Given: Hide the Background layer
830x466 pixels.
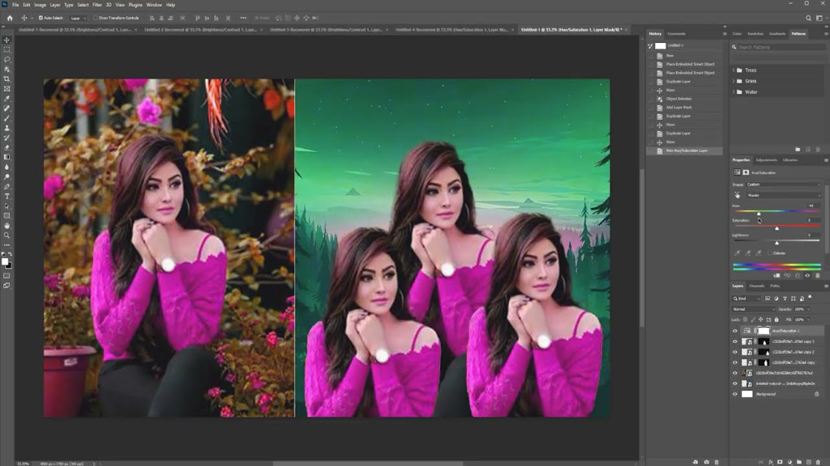Looking at the screenshot, I should point(734,394).
